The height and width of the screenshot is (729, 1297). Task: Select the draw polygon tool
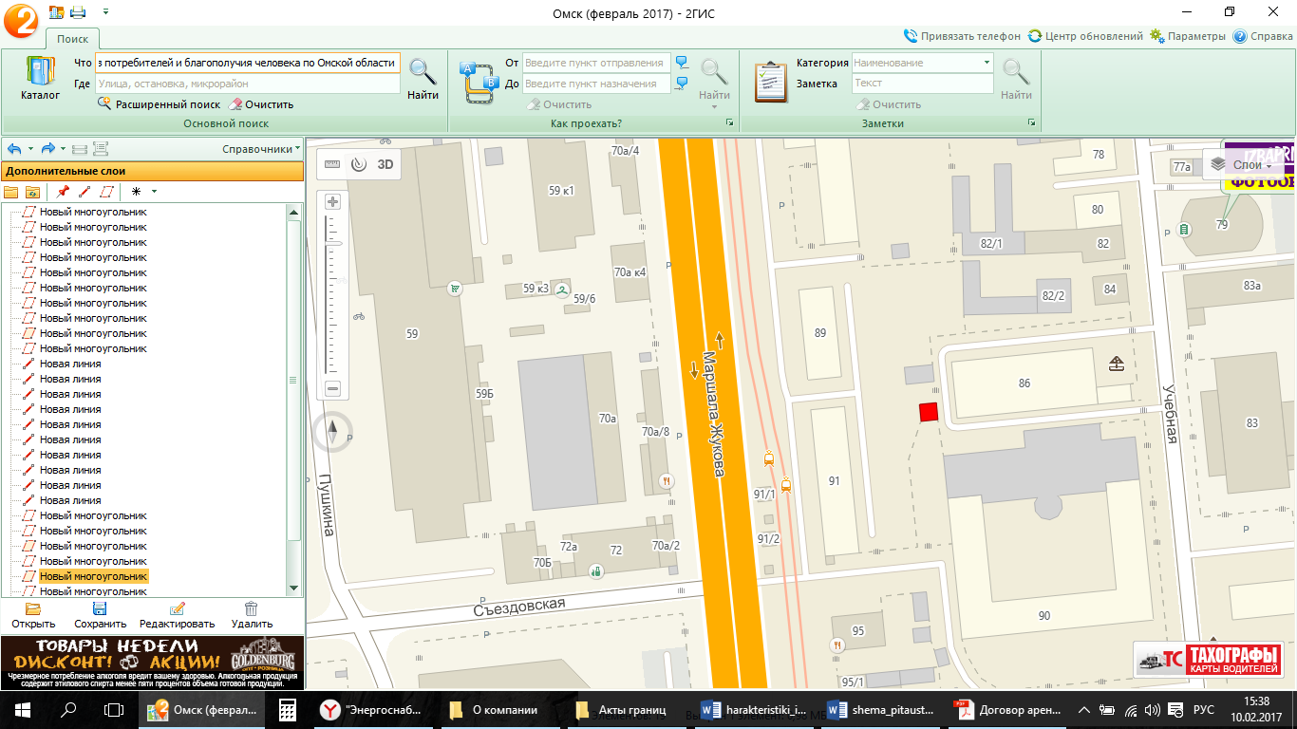(106, 192)
